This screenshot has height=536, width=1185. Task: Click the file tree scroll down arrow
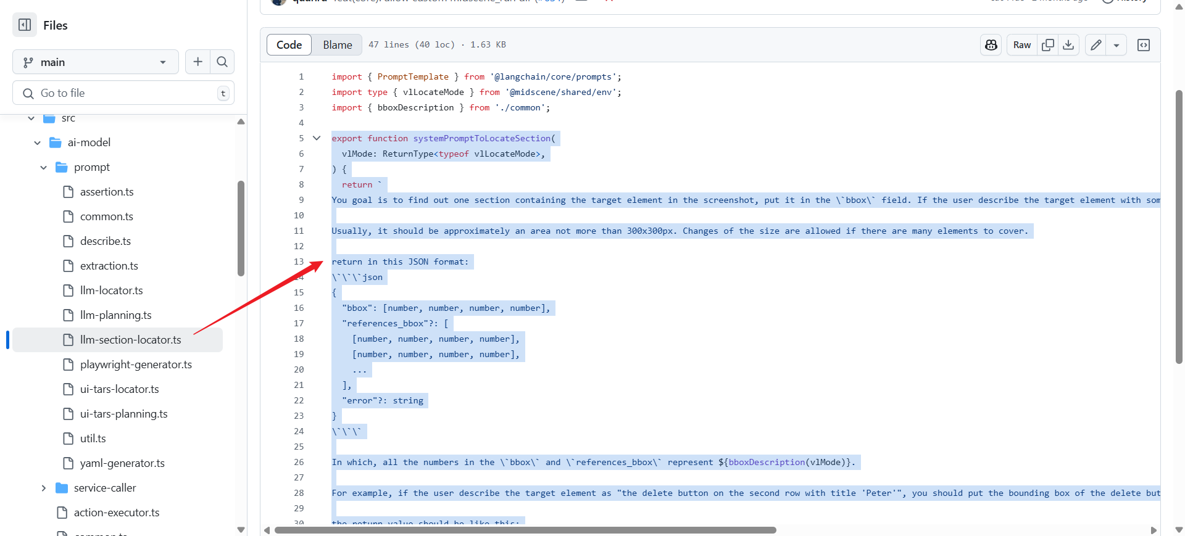[241, 530]
